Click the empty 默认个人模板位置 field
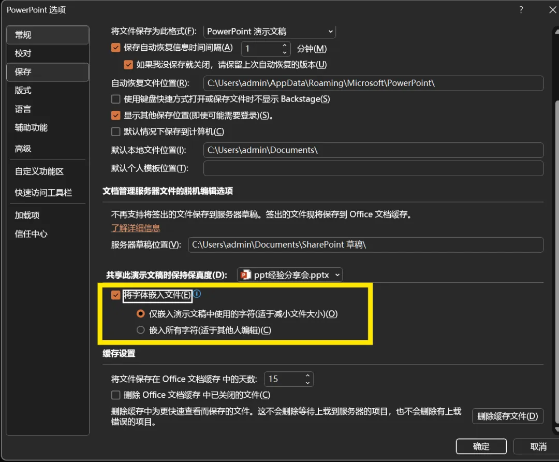 tap(373, 168)
